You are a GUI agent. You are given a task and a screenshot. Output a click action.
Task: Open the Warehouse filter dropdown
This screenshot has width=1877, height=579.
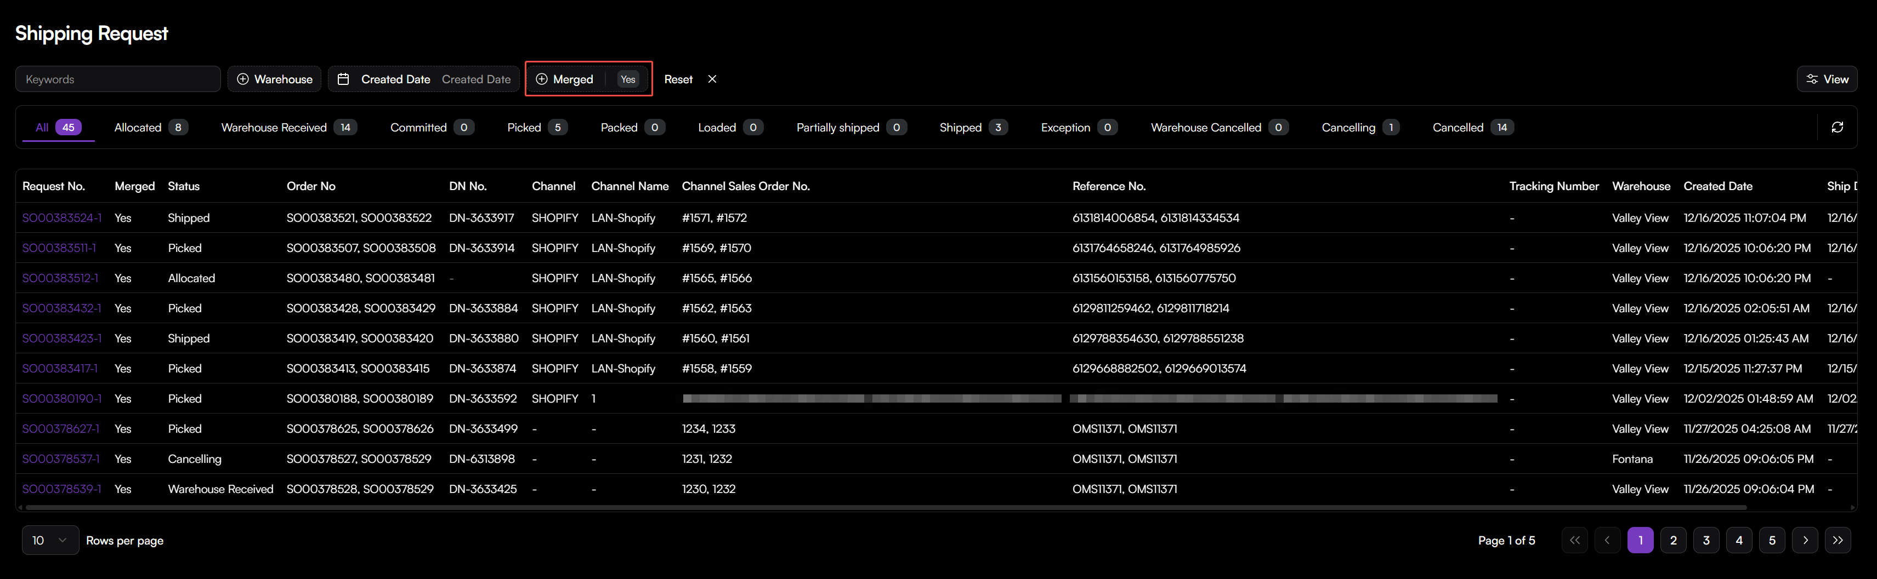tap(275, 79)
